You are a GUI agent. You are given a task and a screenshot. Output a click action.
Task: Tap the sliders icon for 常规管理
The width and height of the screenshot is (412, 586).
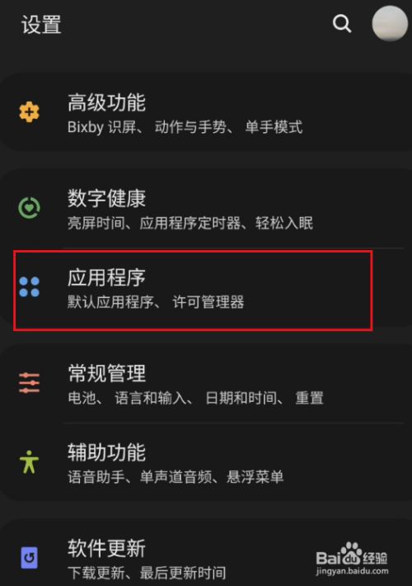pyautogui.click(x=29, y=383)
